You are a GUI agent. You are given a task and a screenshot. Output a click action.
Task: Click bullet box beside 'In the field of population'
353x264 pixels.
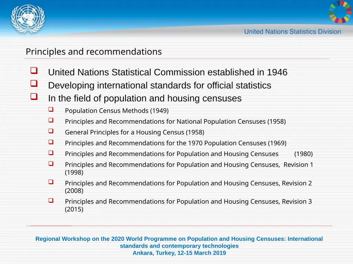click(x=34, y=97)
